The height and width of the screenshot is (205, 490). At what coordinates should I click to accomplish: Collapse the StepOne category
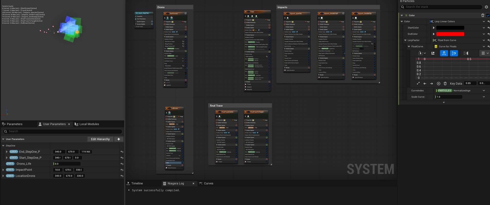3,146
